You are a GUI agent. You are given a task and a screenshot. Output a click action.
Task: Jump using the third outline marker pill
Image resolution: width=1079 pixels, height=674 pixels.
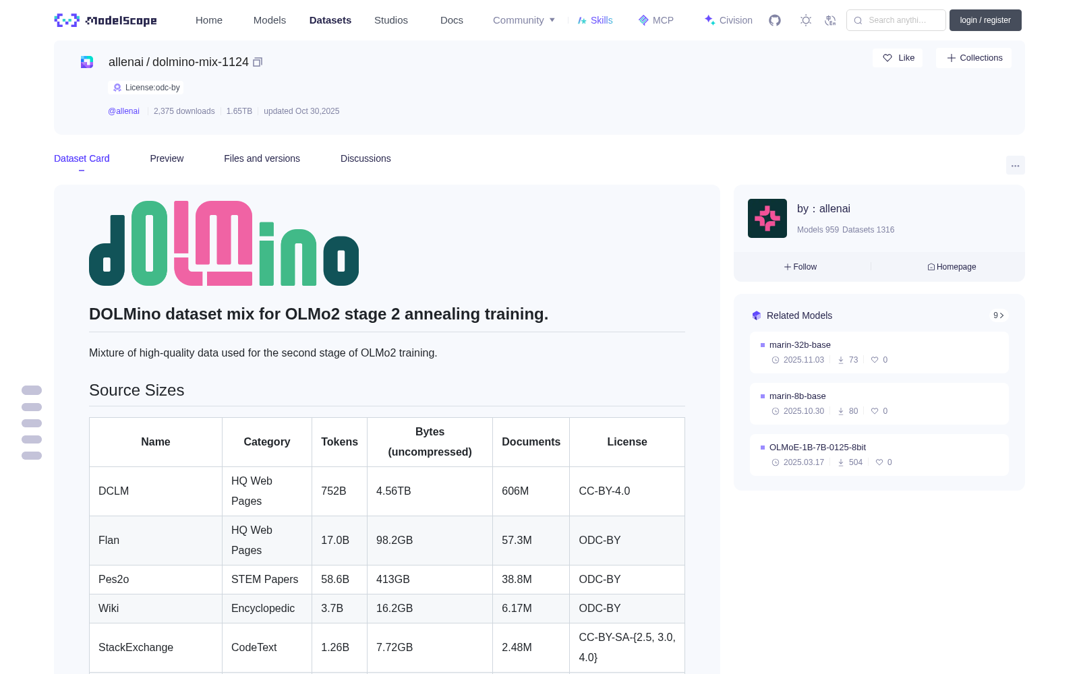32,423
